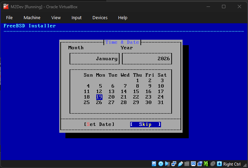Screen dimensions: 248x168
Task: Click the display settings status icon
Action: coord(193,164)
